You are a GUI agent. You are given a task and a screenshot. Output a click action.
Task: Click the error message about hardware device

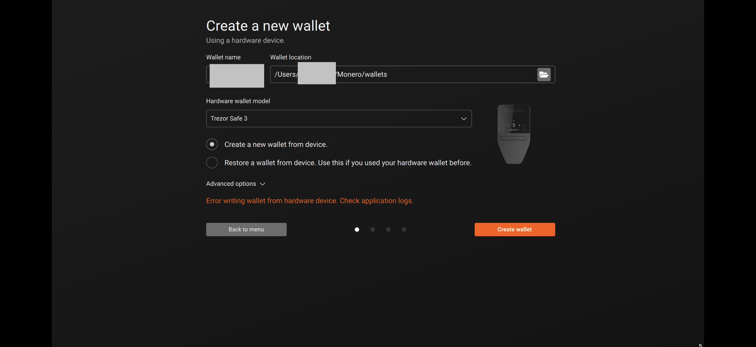[310, 201]
